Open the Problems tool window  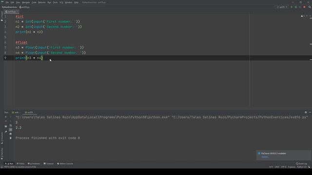pos(34,164)
